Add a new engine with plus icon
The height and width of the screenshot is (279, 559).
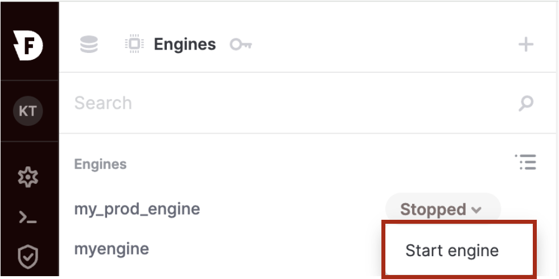(526, 44)
